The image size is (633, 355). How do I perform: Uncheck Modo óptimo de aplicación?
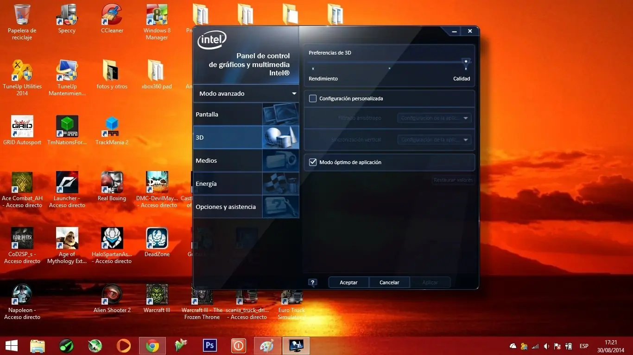[x=313, y=162]
